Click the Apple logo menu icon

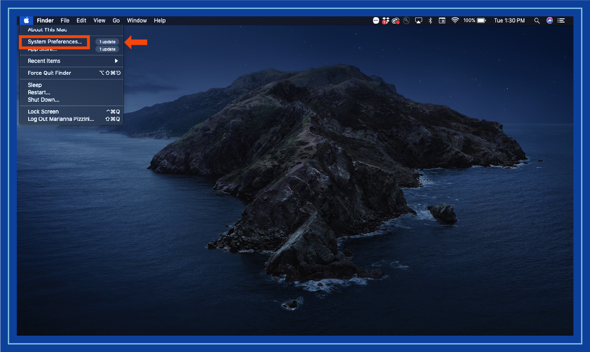click(x=26, y=20)
